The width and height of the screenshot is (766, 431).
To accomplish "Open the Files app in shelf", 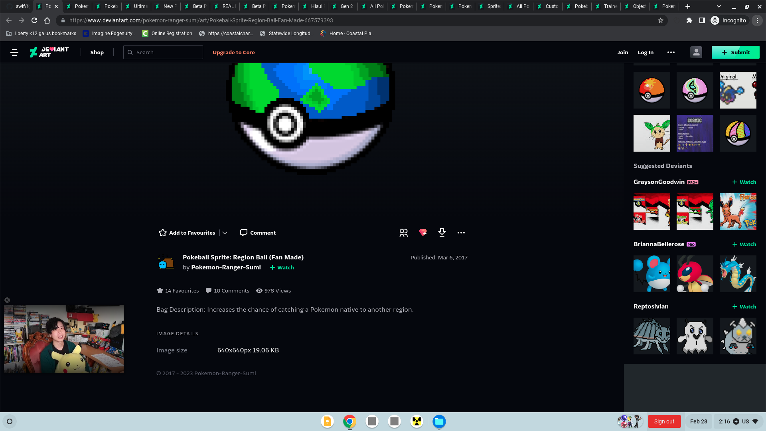I will coord(439,421).
